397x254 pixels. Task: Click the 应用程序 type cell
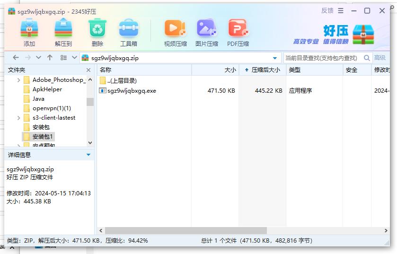(x=300, y=90)
